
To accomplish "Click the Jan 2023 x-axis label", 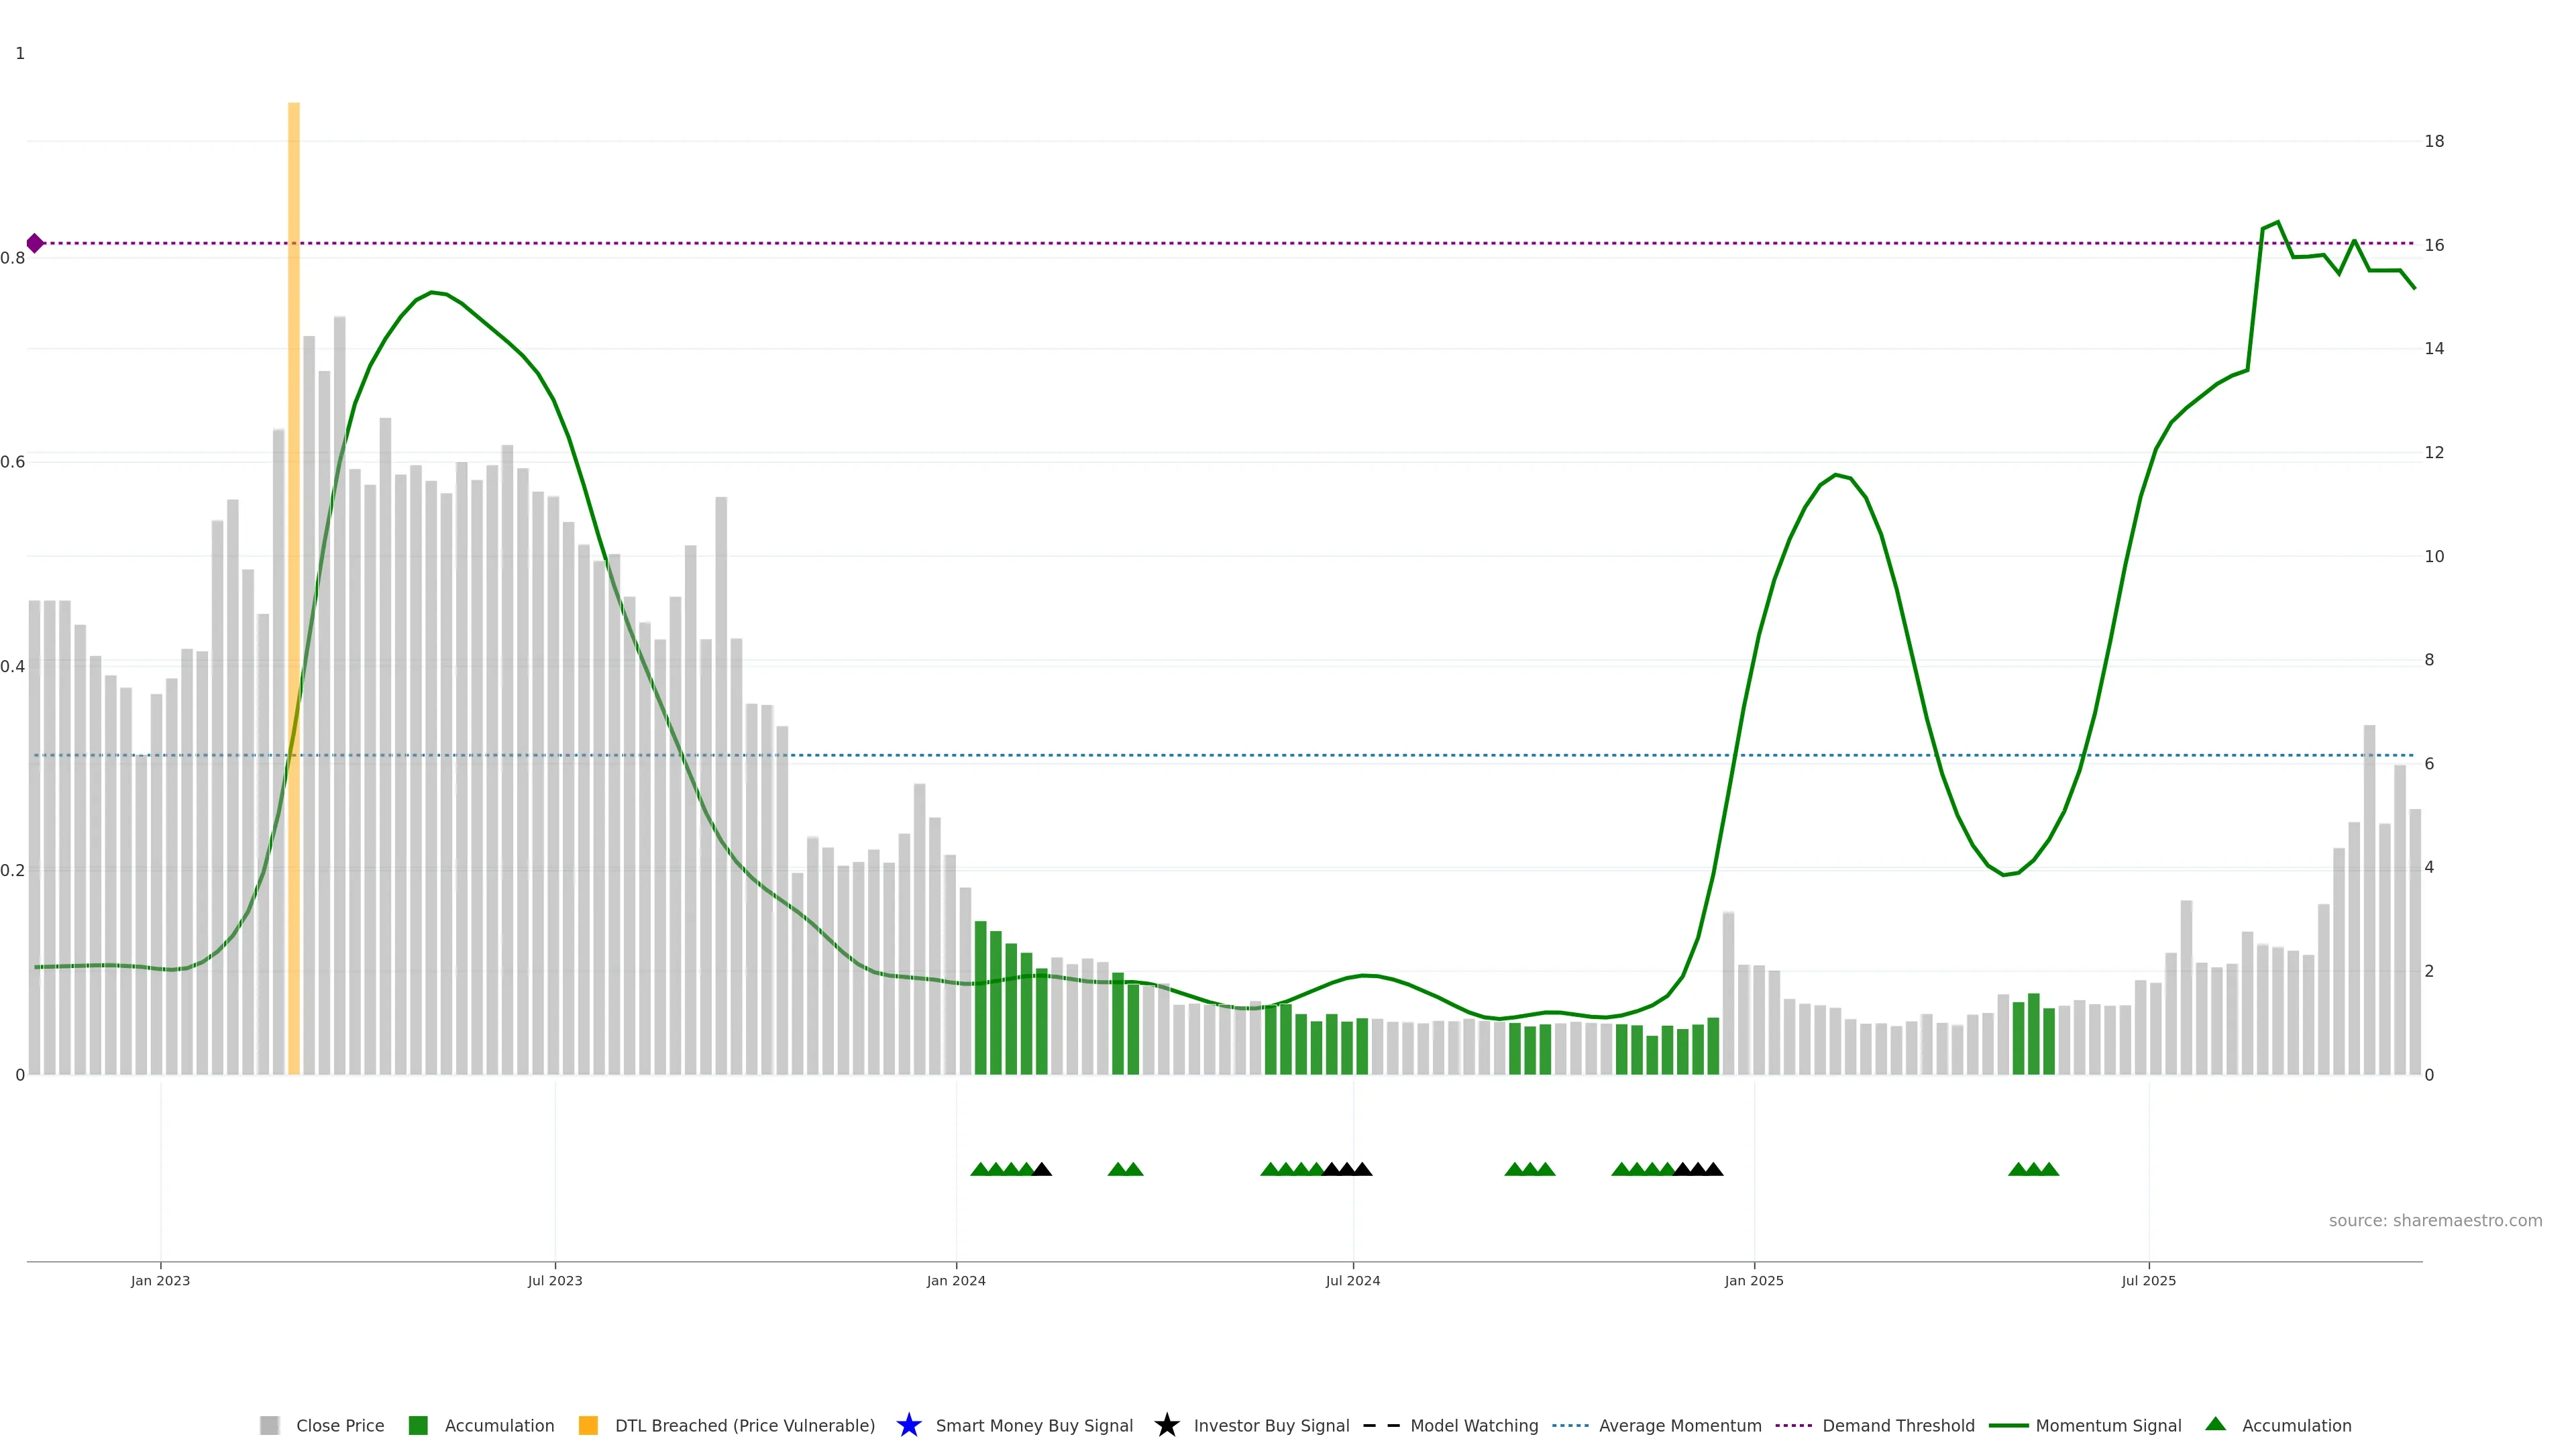I will (x=160, y=1280).
